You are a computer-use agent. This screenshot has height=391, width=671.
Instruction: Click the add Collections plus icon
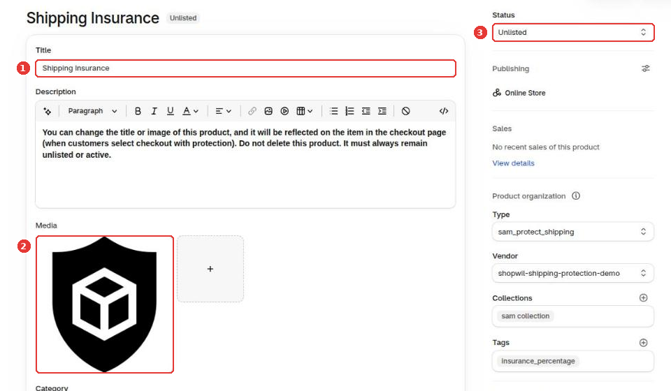tap(643, 298)
